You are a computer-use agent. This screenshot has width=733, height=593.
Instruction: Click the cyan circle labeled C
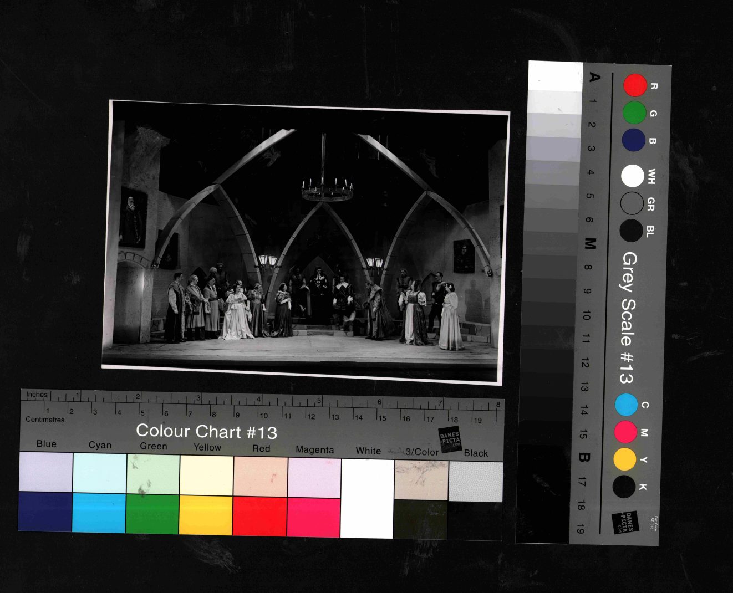click(x=627, y=405)
